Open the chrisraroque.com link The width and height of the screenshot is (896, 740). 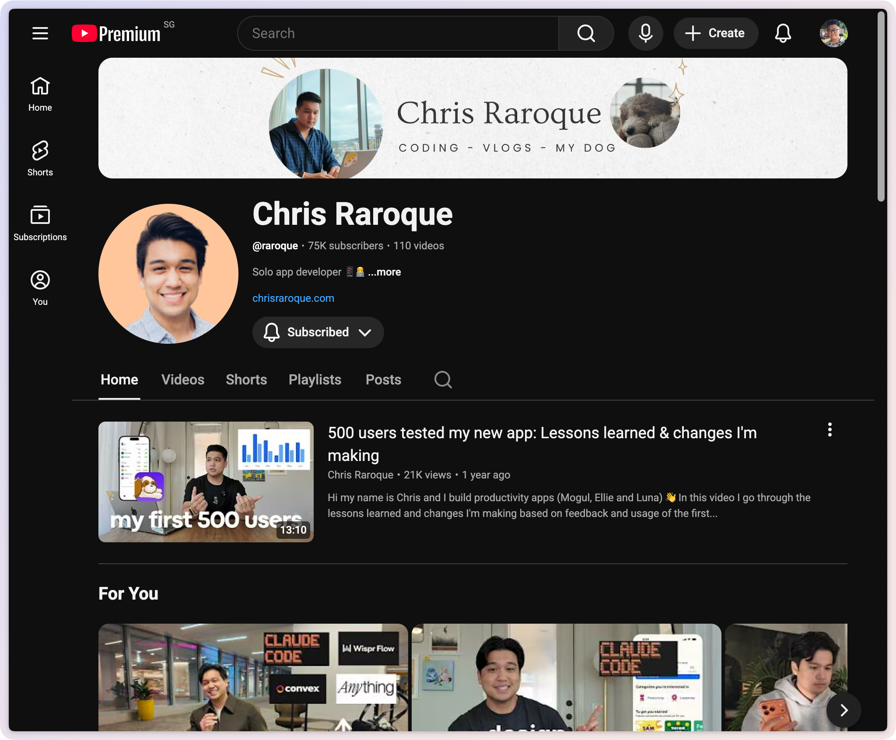[293, 298]
